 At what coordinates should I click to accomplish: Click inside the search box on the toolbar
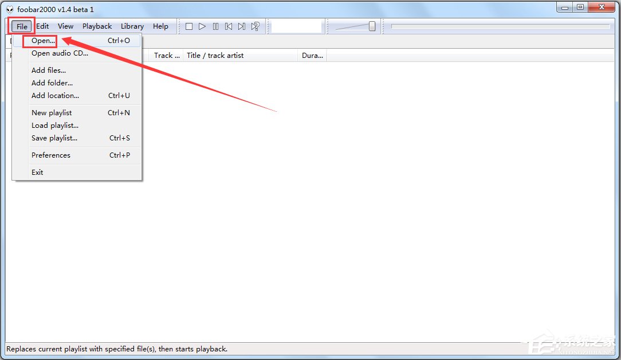[x=296, y=25]
